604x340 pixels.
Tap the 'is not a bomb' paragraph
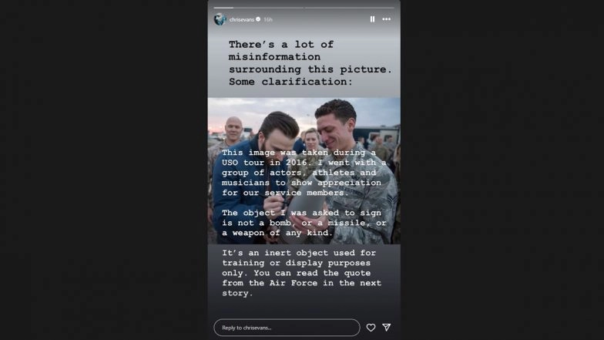[304, 222]
